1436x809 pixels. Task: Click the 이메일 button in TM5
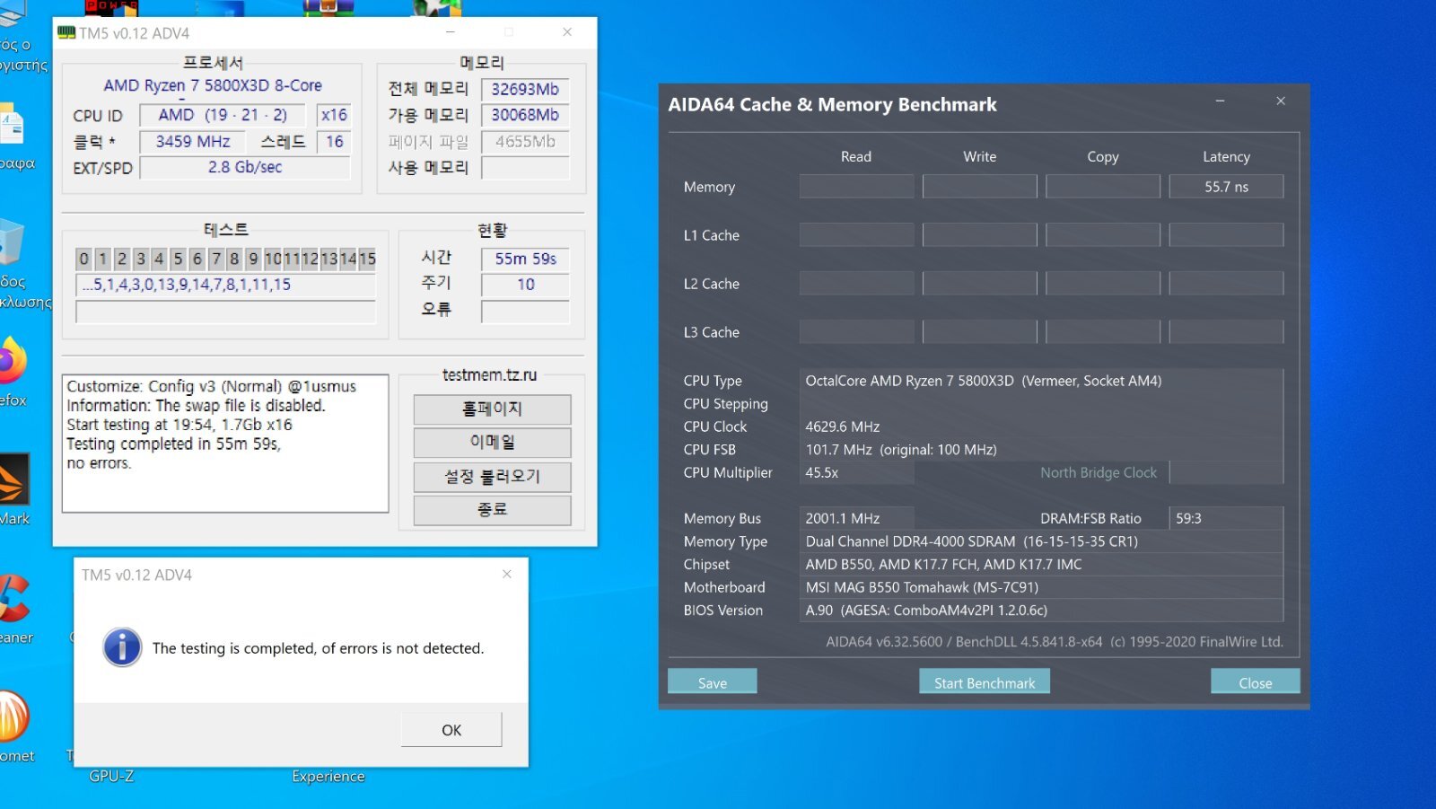[x=492, y=443]
